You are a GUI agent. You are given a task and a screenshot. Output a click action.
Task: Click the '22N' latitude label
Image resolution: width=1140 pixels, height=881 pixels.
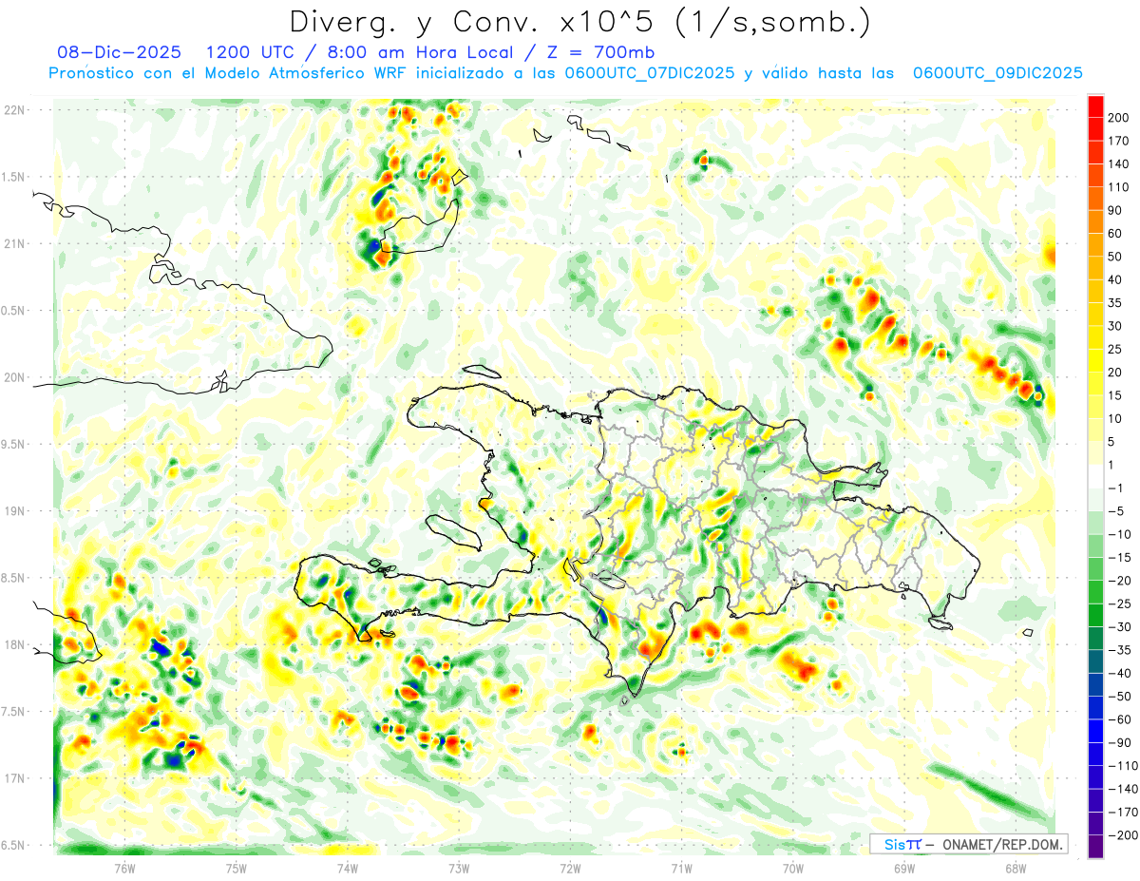click(13, 110)
